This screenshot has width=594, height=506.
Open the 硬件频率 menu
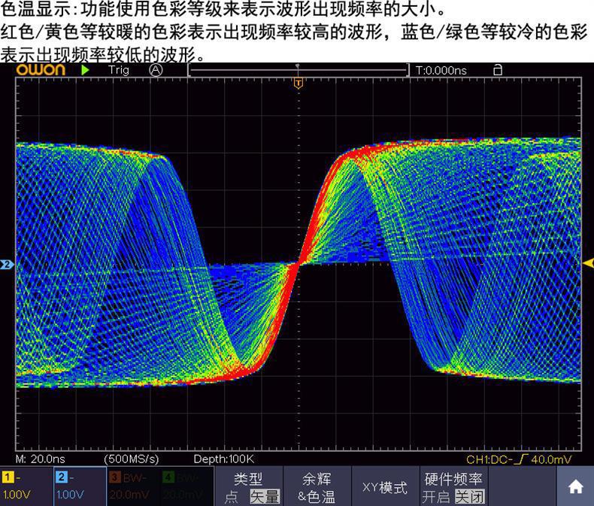click(x=454, y=486)
